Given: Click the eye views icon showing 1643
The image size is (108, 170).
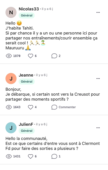Looking at the screenshot, I should point(9,107).
